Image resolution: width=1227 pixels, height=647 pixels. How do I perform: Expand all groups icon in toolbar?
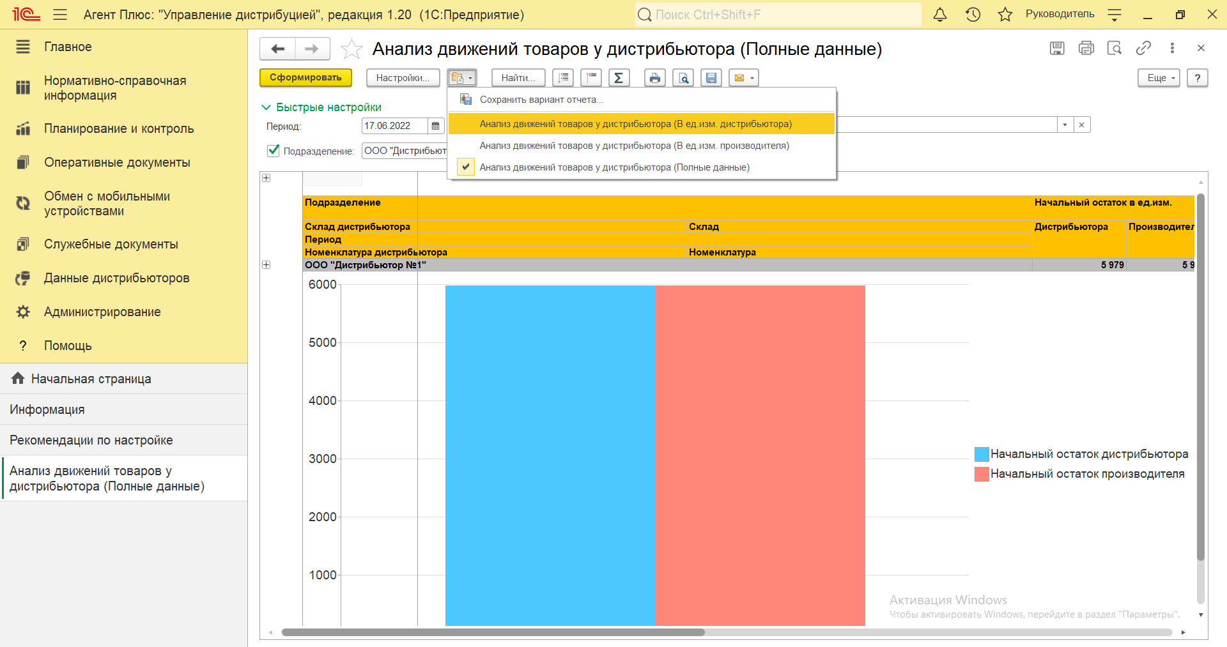point(563,78)
